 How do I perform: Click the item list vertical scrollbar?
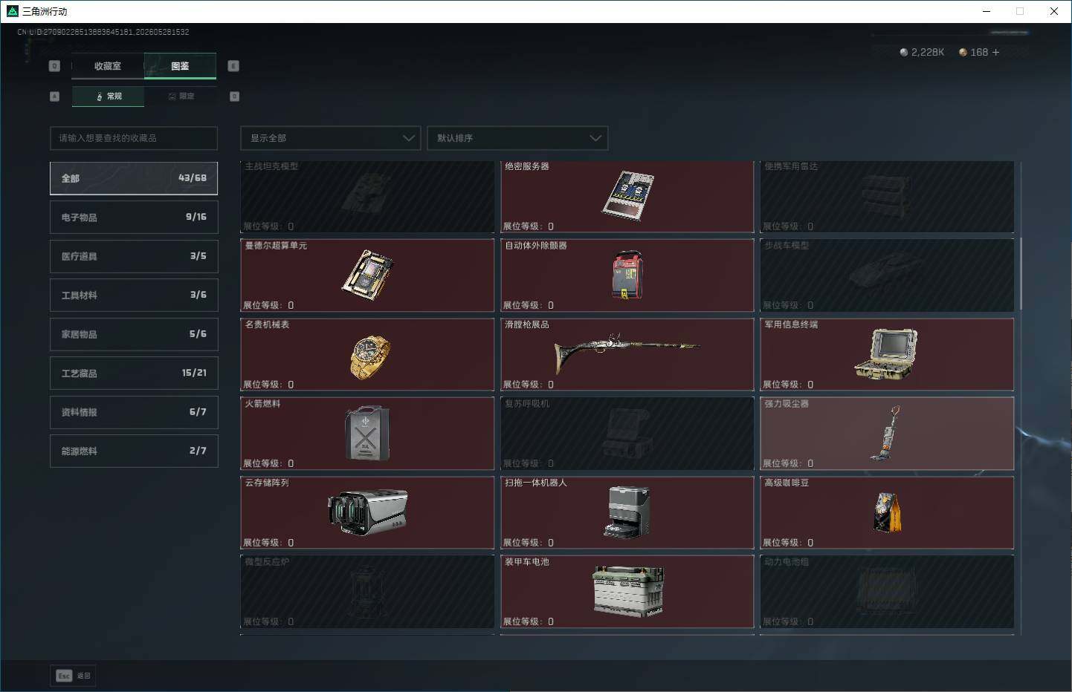[1021, 273]
